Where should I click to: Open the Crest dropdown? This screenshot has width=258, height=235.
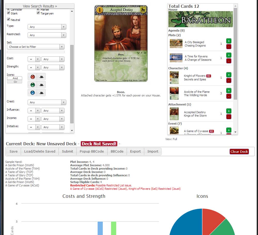click(x=47, y=102)
